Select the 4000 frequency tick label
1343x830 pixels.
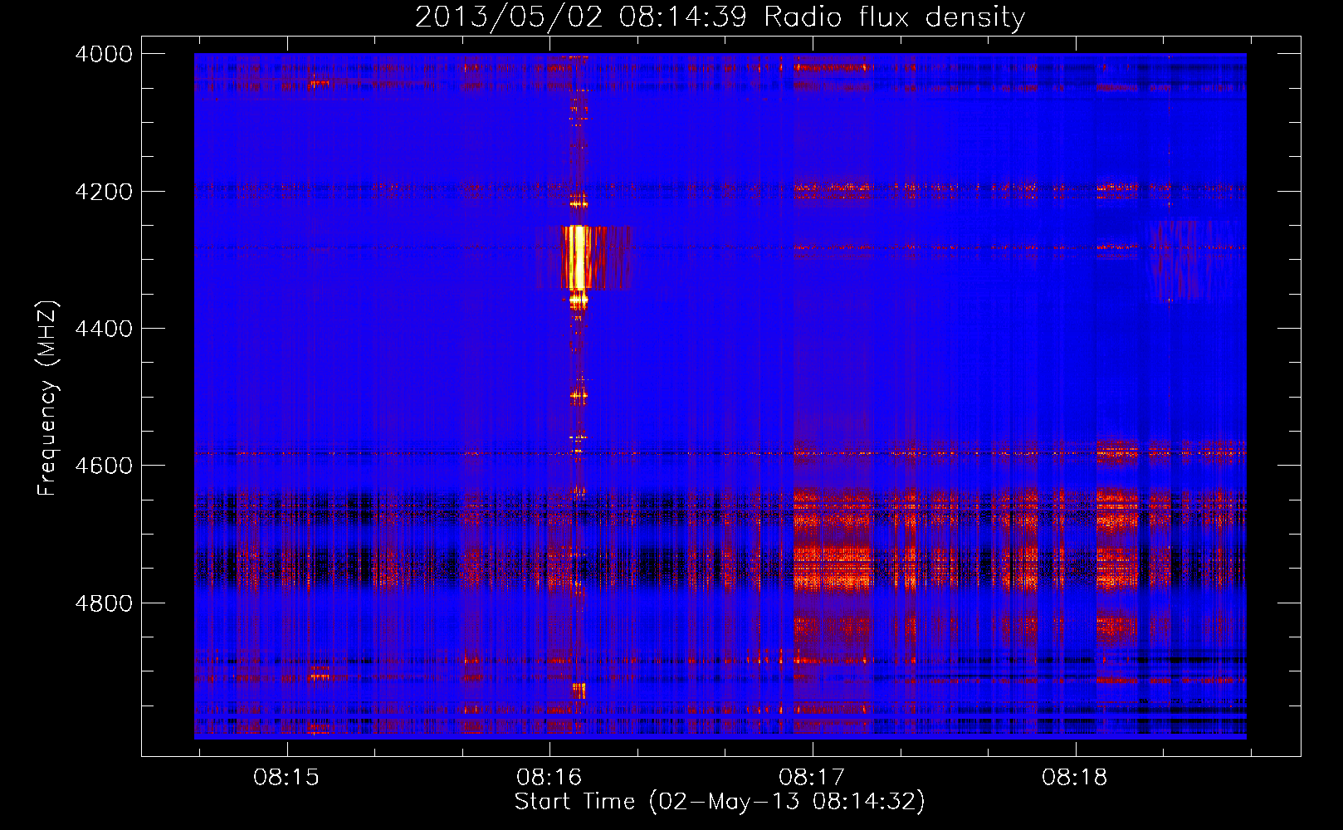click(x=104, y=54)
